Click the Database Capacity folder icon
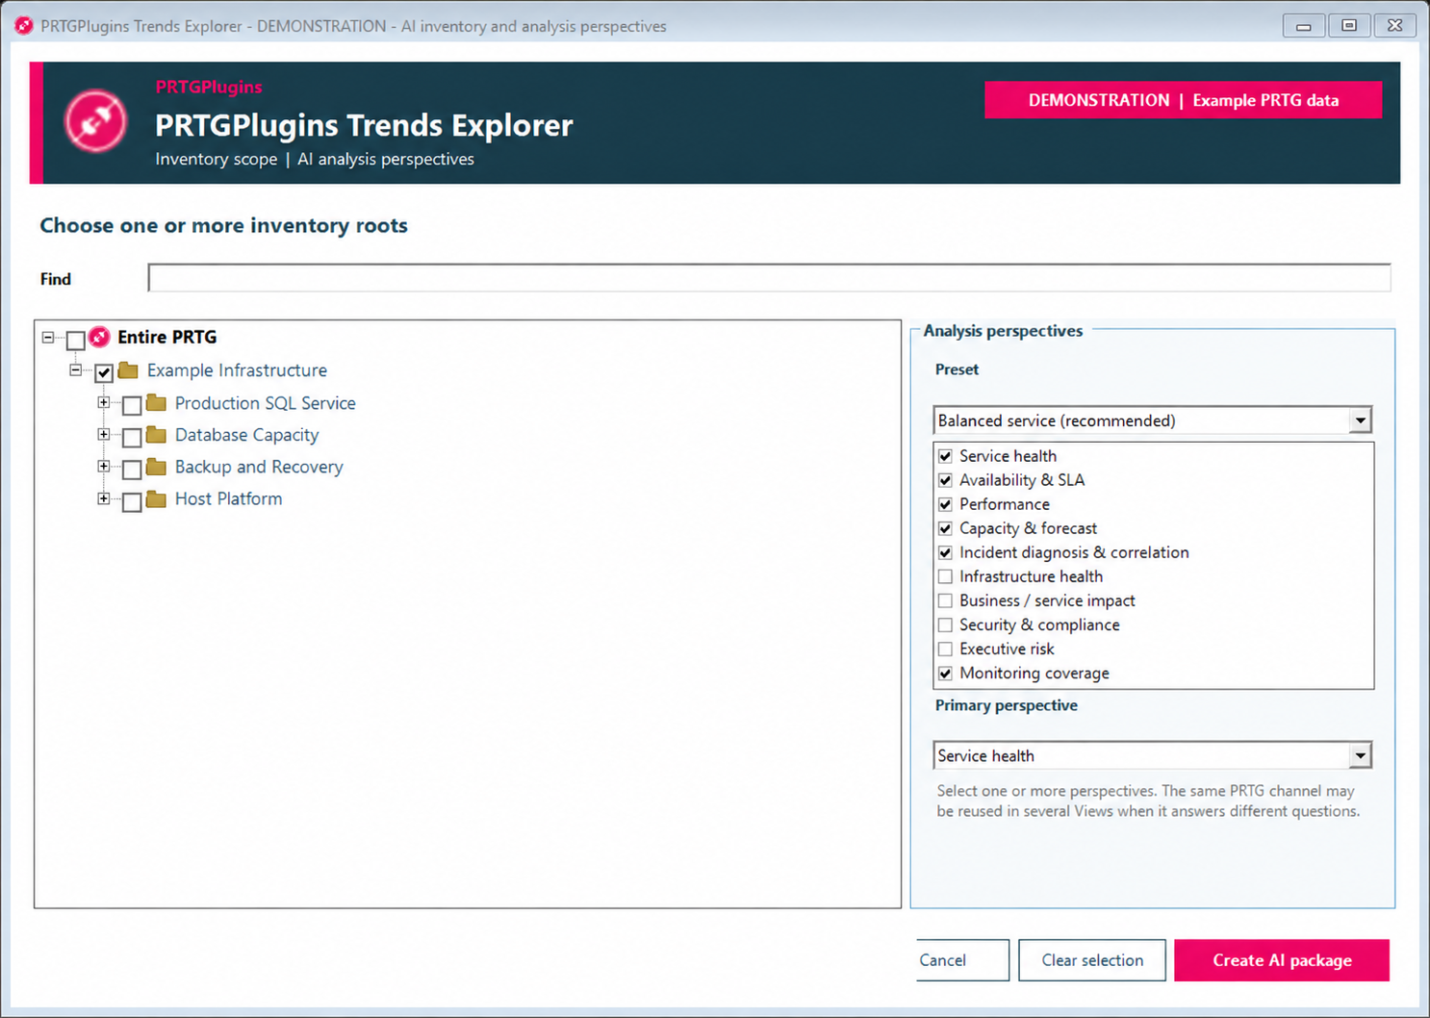1430x1018 pixels. (156, 435)
